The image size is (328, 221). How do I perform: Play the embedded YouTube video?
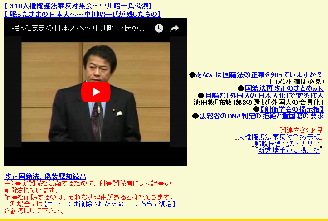tap(96, 92)
